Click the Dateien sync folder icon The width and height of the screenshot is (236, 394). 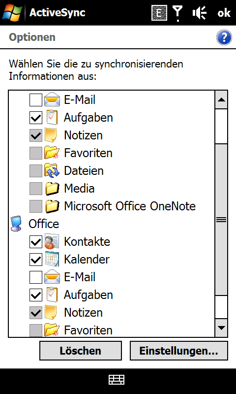[52, 170]
